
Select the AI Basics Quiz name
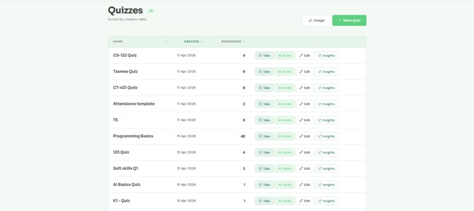coord(126,185)
